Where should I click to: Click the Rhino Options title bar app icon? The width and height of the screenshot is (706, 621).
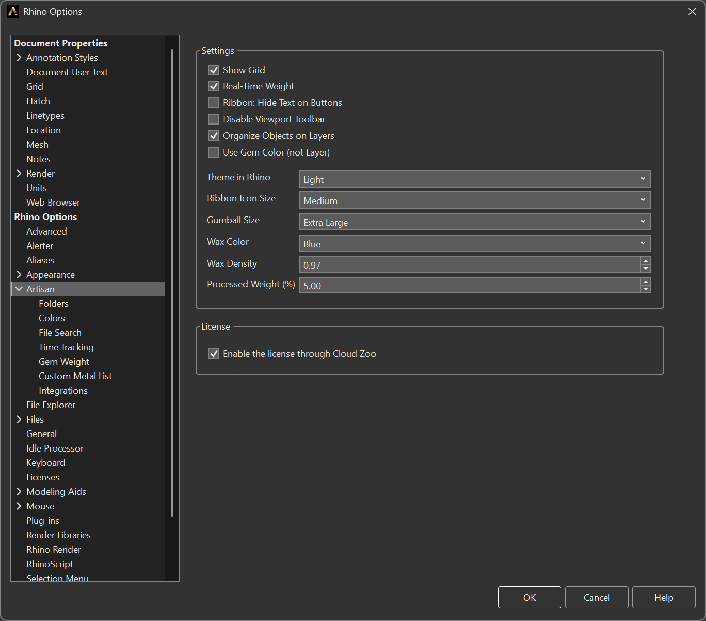[13, 11]
